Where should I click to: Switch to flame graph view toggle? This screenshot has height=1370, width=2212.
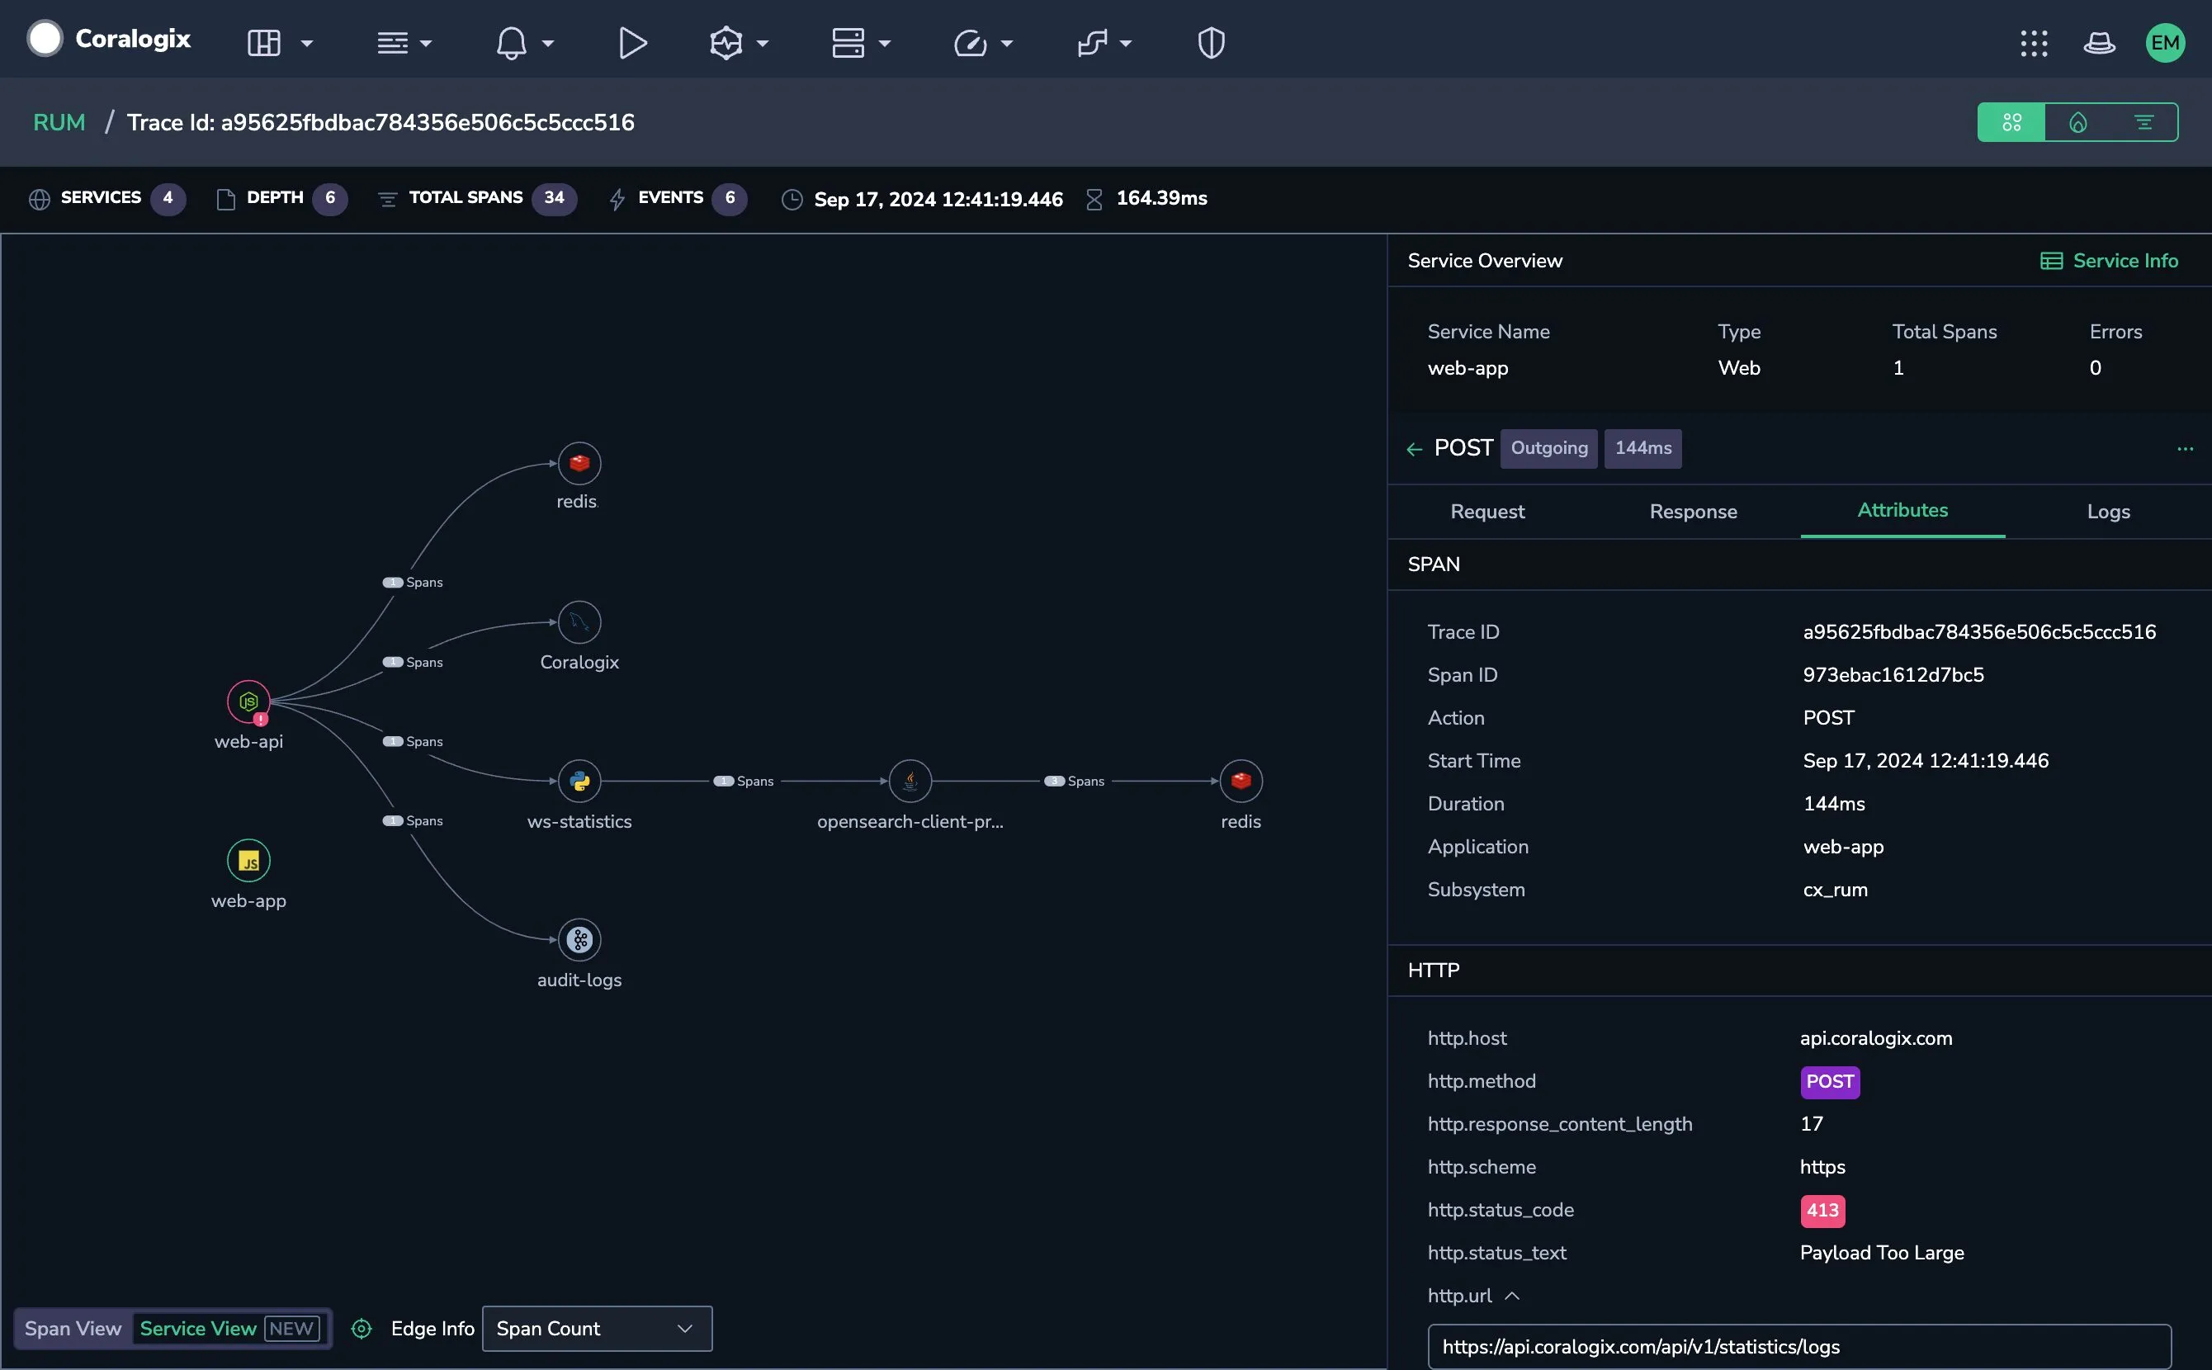pos(2078,122)
